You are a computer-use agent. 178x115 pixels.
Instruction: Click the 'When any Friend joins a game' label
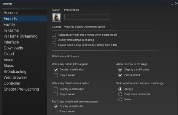pyautogui.click(x=70, y=64)
